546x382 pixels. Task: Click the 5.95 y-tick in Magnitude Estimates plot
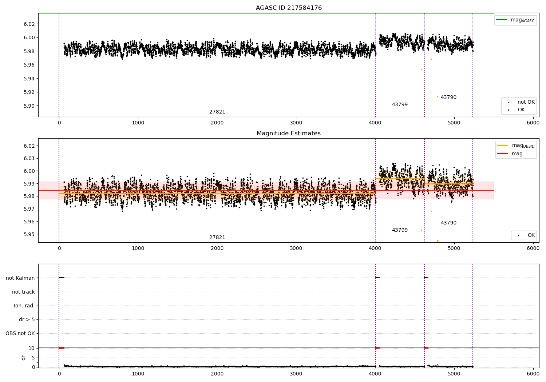coord(29,234)
